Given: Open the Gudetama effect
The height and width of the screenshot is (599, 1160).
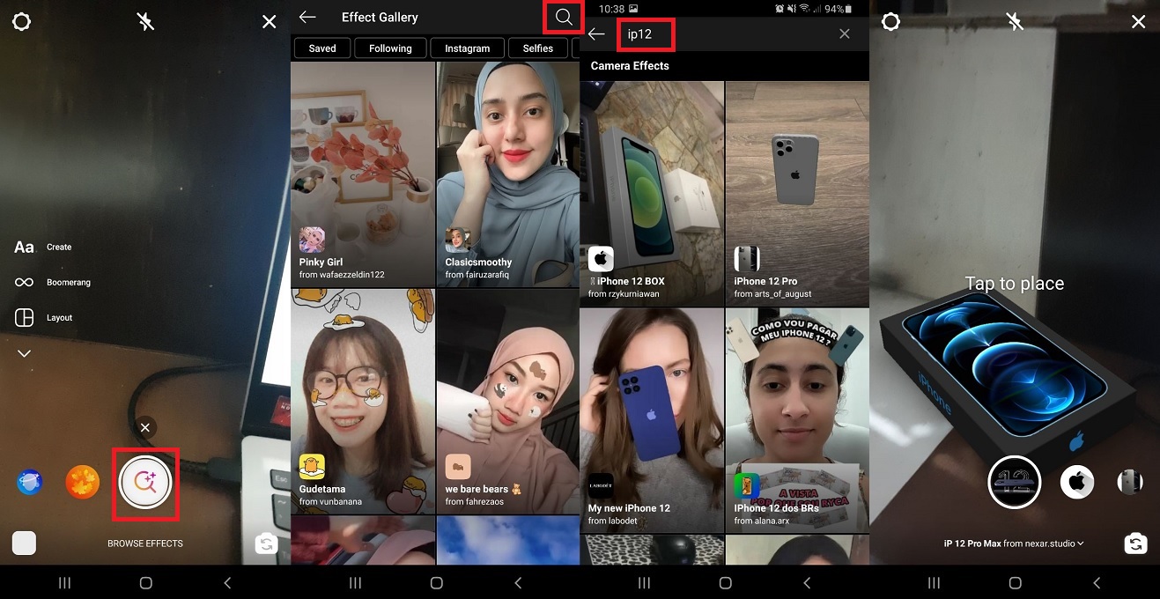Looking at the screenshot, I should tap(363, 401).
